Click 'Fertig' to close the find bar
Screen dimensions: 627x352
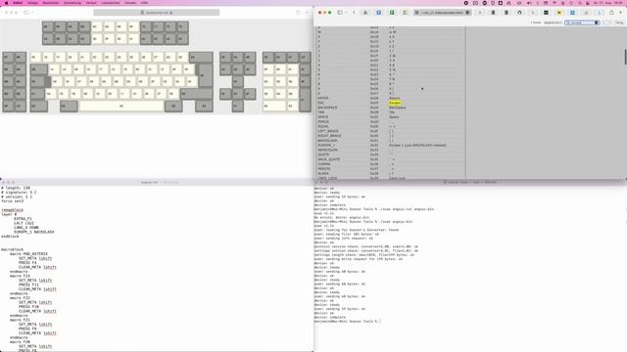619,22
